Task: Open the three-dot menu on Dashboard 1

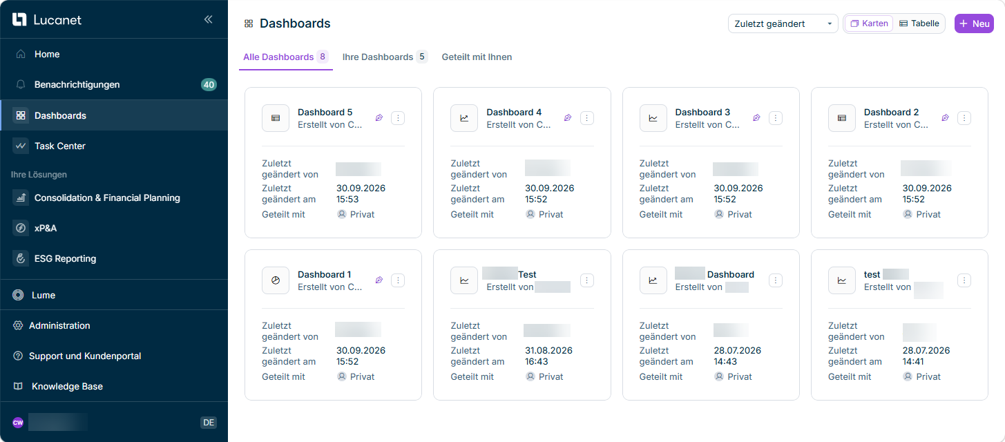Action: tap(398, 280)
